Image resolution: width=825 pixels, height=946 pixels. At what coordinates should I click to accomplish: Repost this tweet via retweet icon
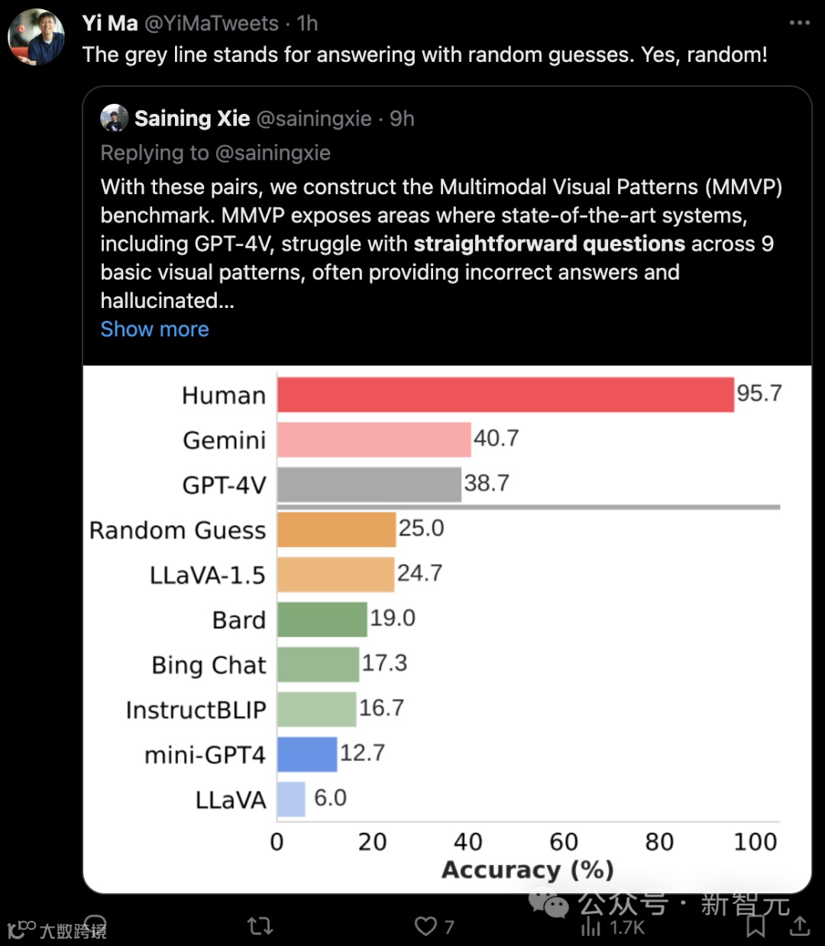260,926
